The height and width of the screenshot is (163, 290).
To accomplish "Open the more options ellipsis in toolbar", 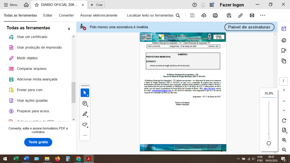I will point(263,16).
